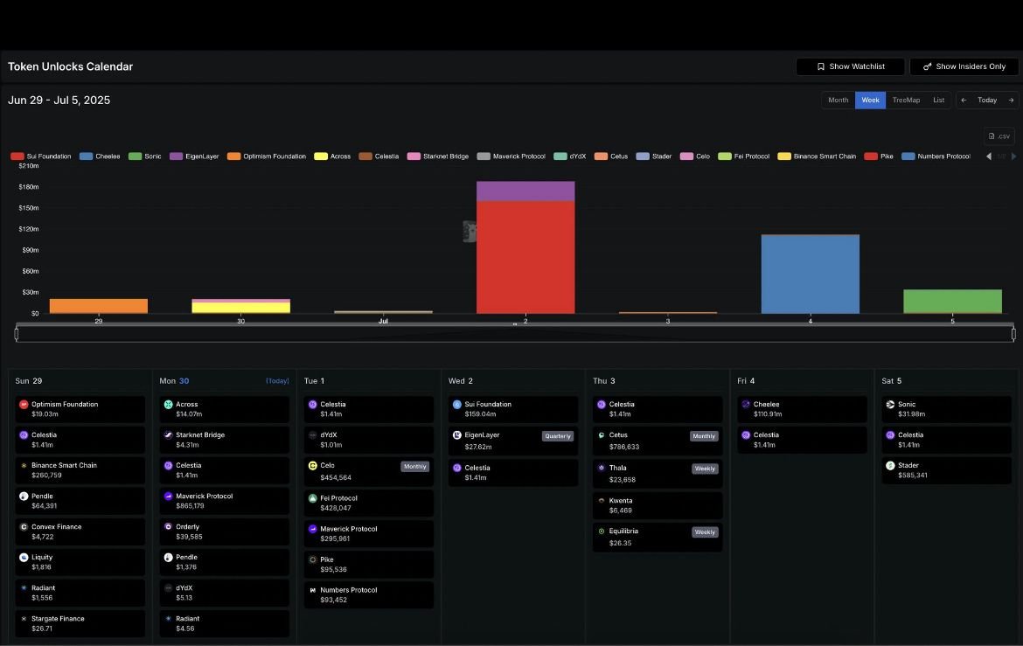The height and width of the screenshot is (646, 1023).
Task: Page legend left with arrow
Action: tap(989, 156)
